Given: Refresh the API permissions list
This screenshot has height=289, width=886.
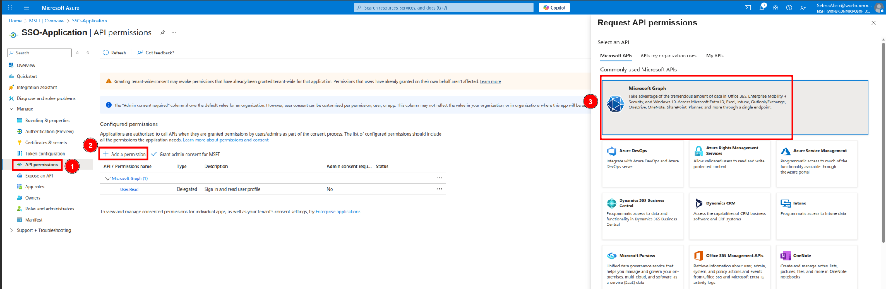Looking at the screenshot, I should click(x=115, y=53).
